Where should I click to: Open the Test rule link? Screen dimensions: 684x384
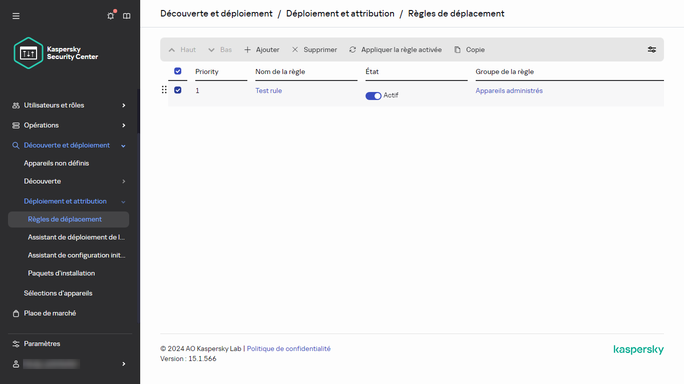268,90
